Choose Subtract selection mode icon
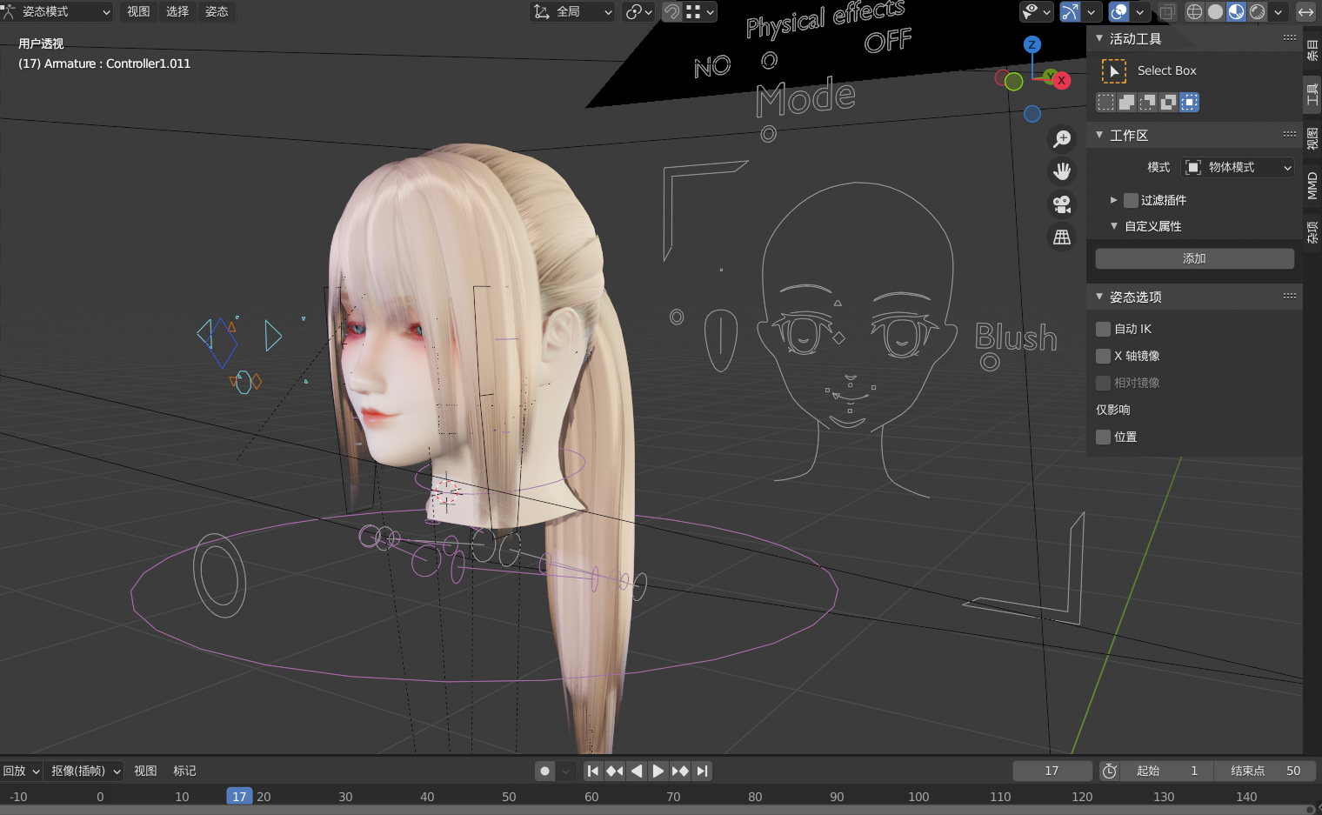Image resolution: width=1322 pixels, height=815 pixels. pyautogui.click(x=1147, y=102)
